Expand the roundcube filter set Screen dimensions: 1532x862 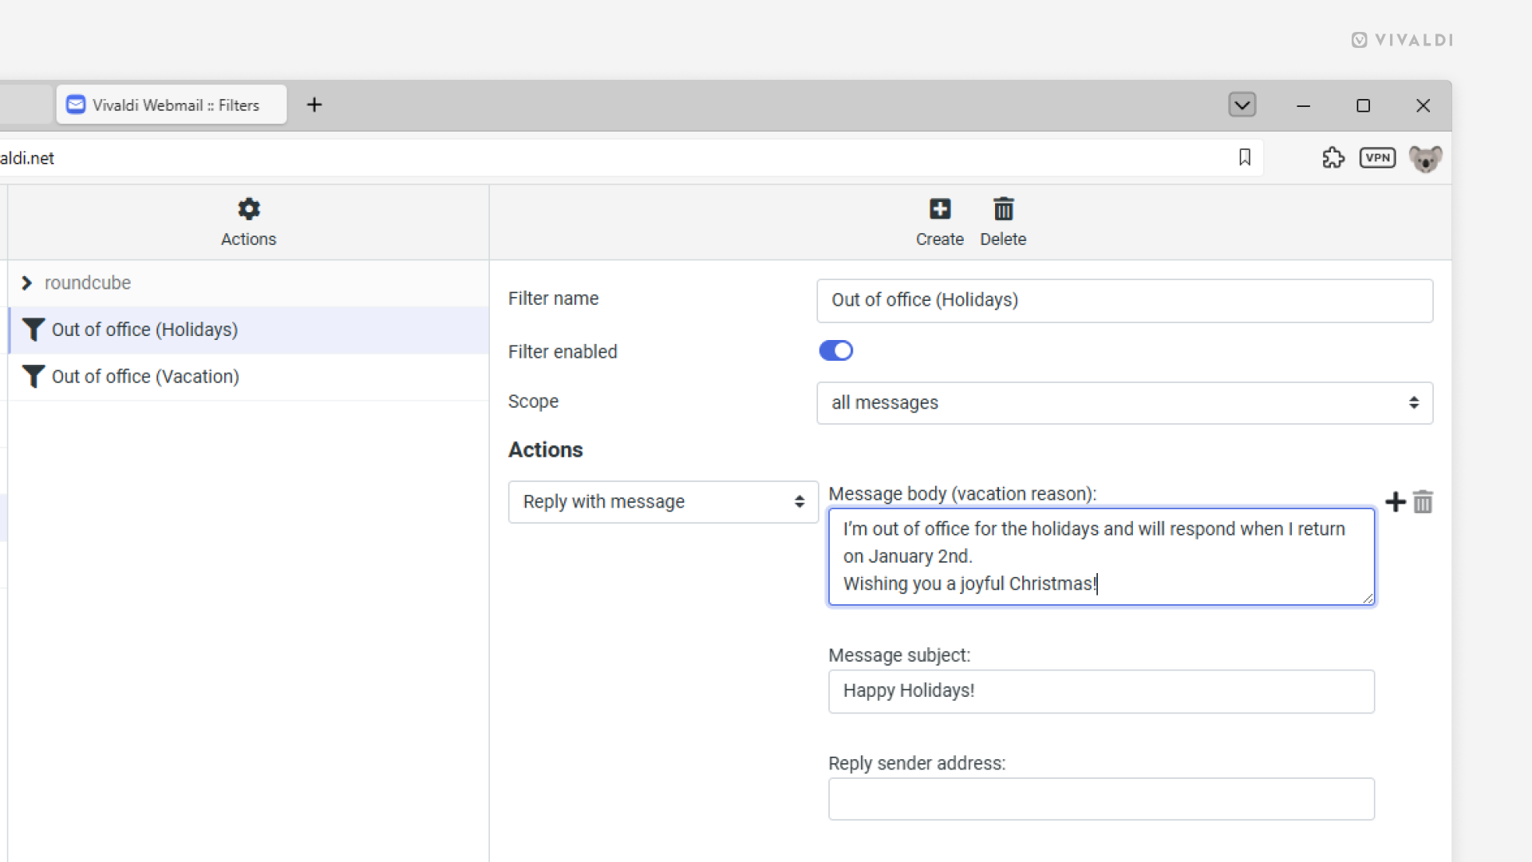[28, 283]
